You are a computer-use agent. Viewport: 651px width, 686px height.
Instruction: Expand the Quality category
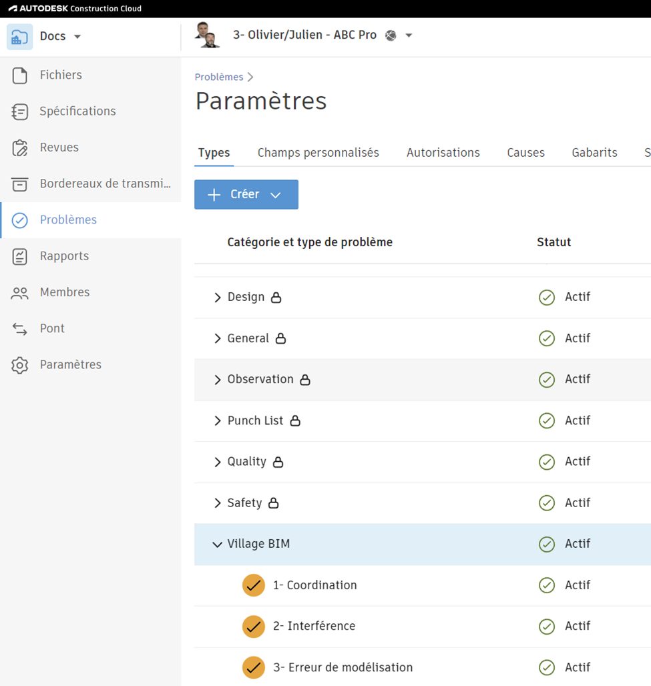[x=218, y=462]
